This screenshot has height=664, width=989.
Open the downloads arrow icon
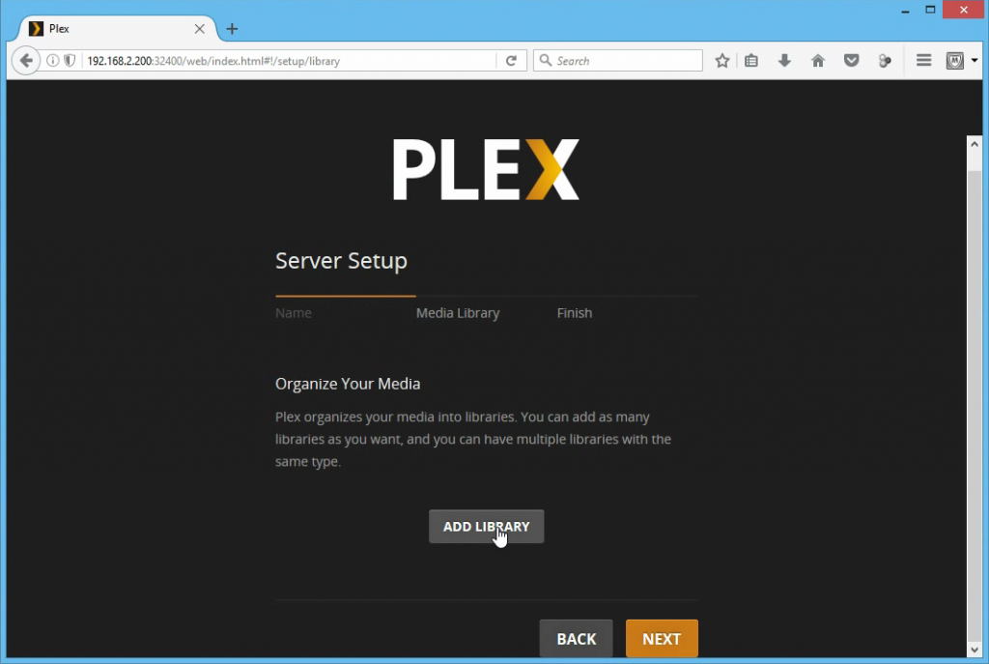click(x=784, y=61)
